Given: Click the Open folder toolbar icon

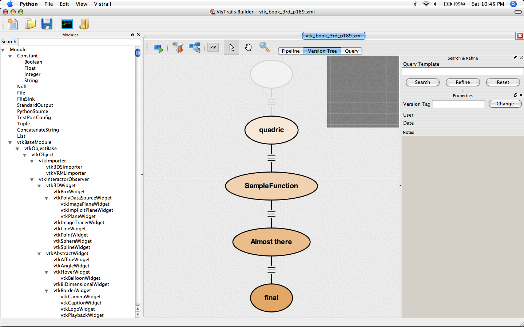Looking at the screenshot, I should pyautogui.click(x=30, y=24).
